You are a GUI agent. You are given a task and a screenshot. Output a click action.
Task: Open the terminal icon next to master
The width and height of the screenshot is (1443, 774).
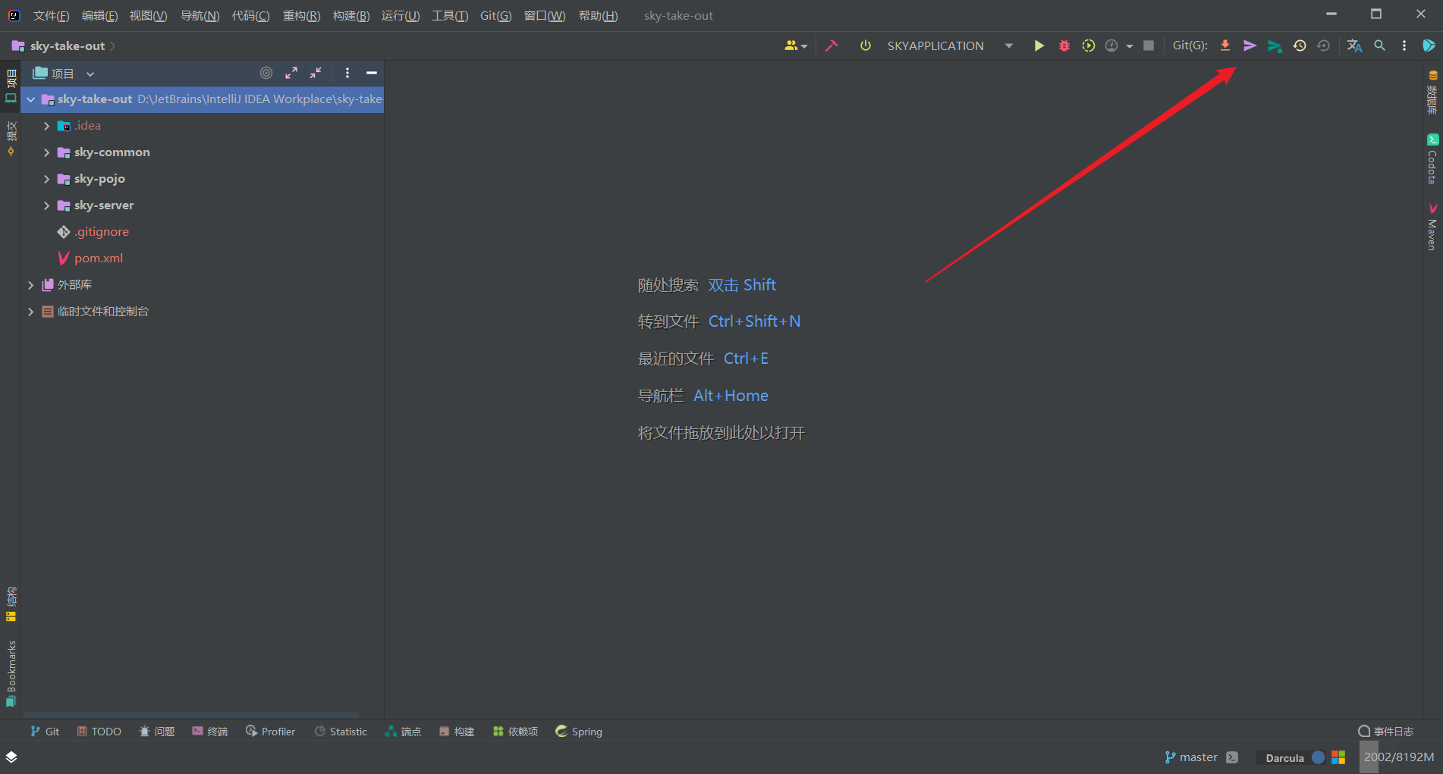coord(1232,757)
